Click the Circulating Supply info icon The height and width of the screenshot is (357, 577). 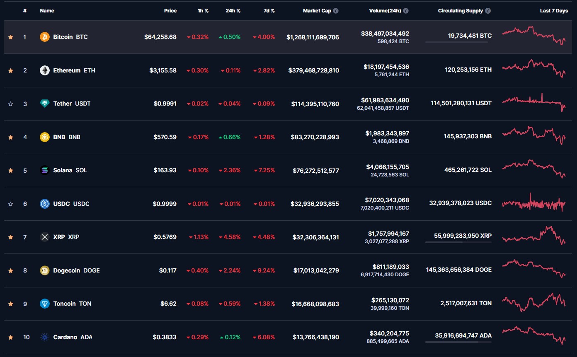tap(488, 11)
